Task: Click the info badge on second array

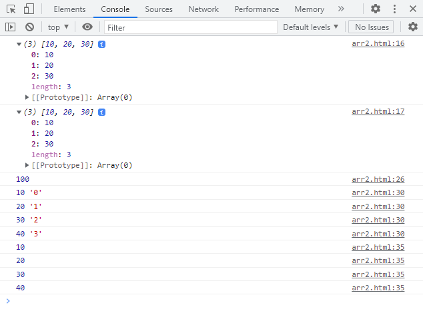Action: point(101,112)
